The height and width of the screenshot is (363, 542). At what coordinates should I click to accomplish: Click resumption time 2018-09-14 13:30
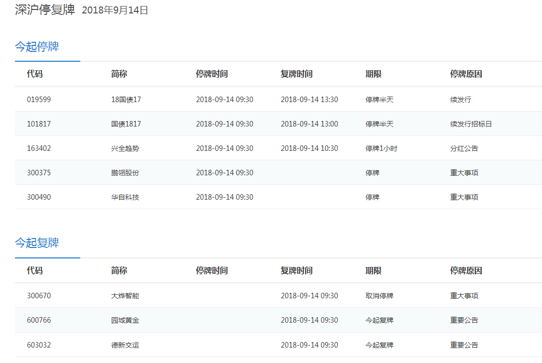point(309,100)
